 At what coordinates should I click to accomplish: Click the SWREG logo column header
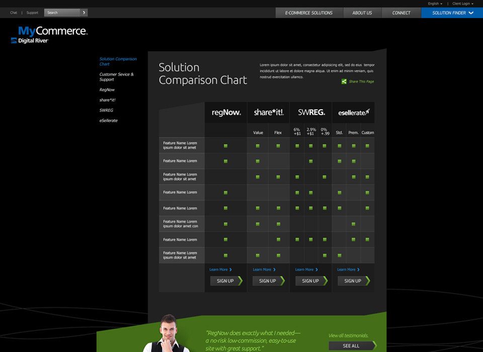311,113
